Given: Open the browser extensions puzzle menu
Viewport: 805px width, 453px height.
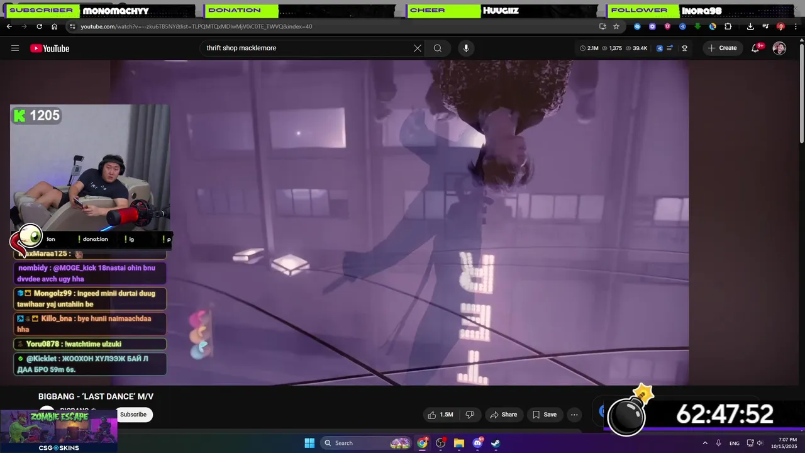Looking at the screenshot, I should pos(728,26).
